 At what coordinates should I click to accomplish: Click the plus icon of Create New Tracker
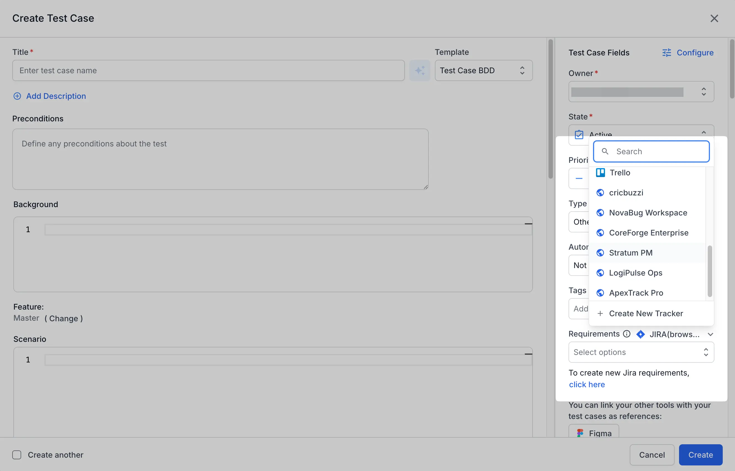click(601, 313)
